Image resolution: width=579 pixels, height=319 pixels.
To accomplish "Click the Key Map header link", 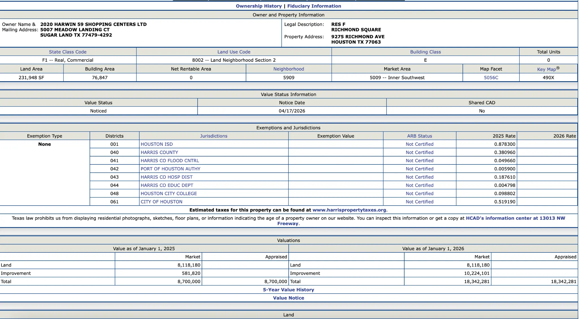I will click(x=548, y=69).
